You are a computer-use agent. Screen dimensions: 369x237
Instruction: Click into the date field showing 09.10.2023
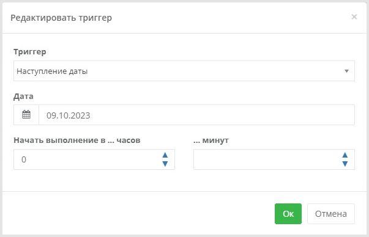point(196,115)
